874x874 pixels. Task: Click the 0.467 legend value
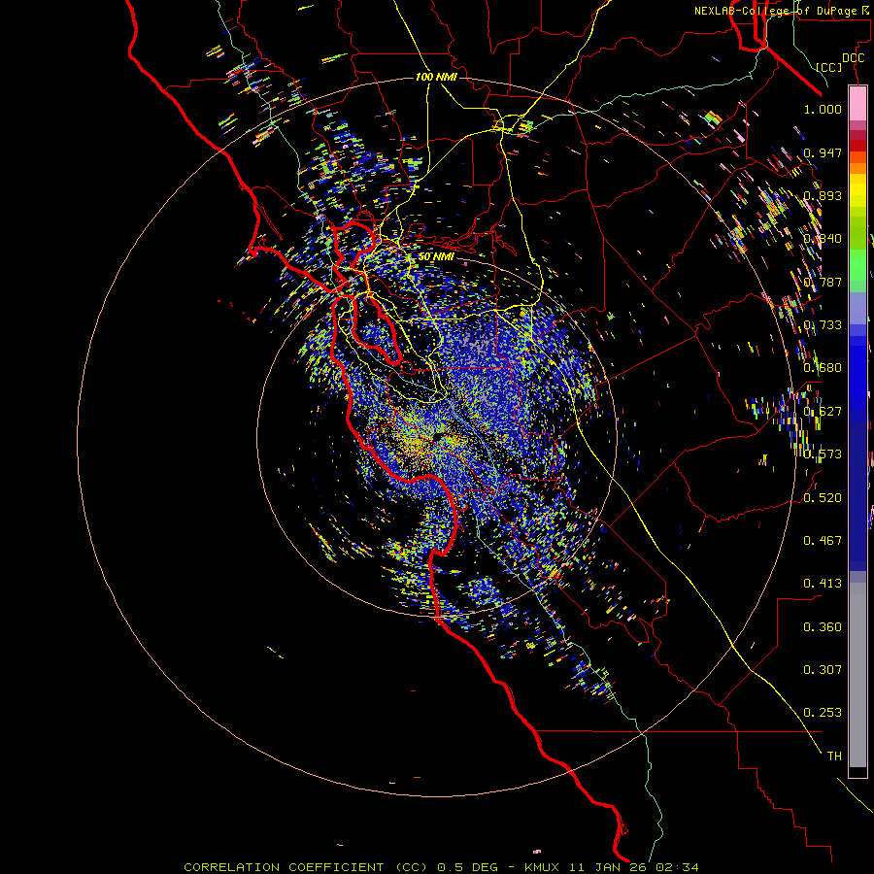tap(823, 541)
